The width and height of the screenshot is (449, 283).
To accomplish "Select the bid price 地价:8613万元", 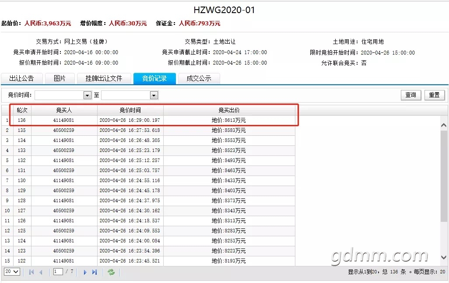I will click(x=229, y=121).
